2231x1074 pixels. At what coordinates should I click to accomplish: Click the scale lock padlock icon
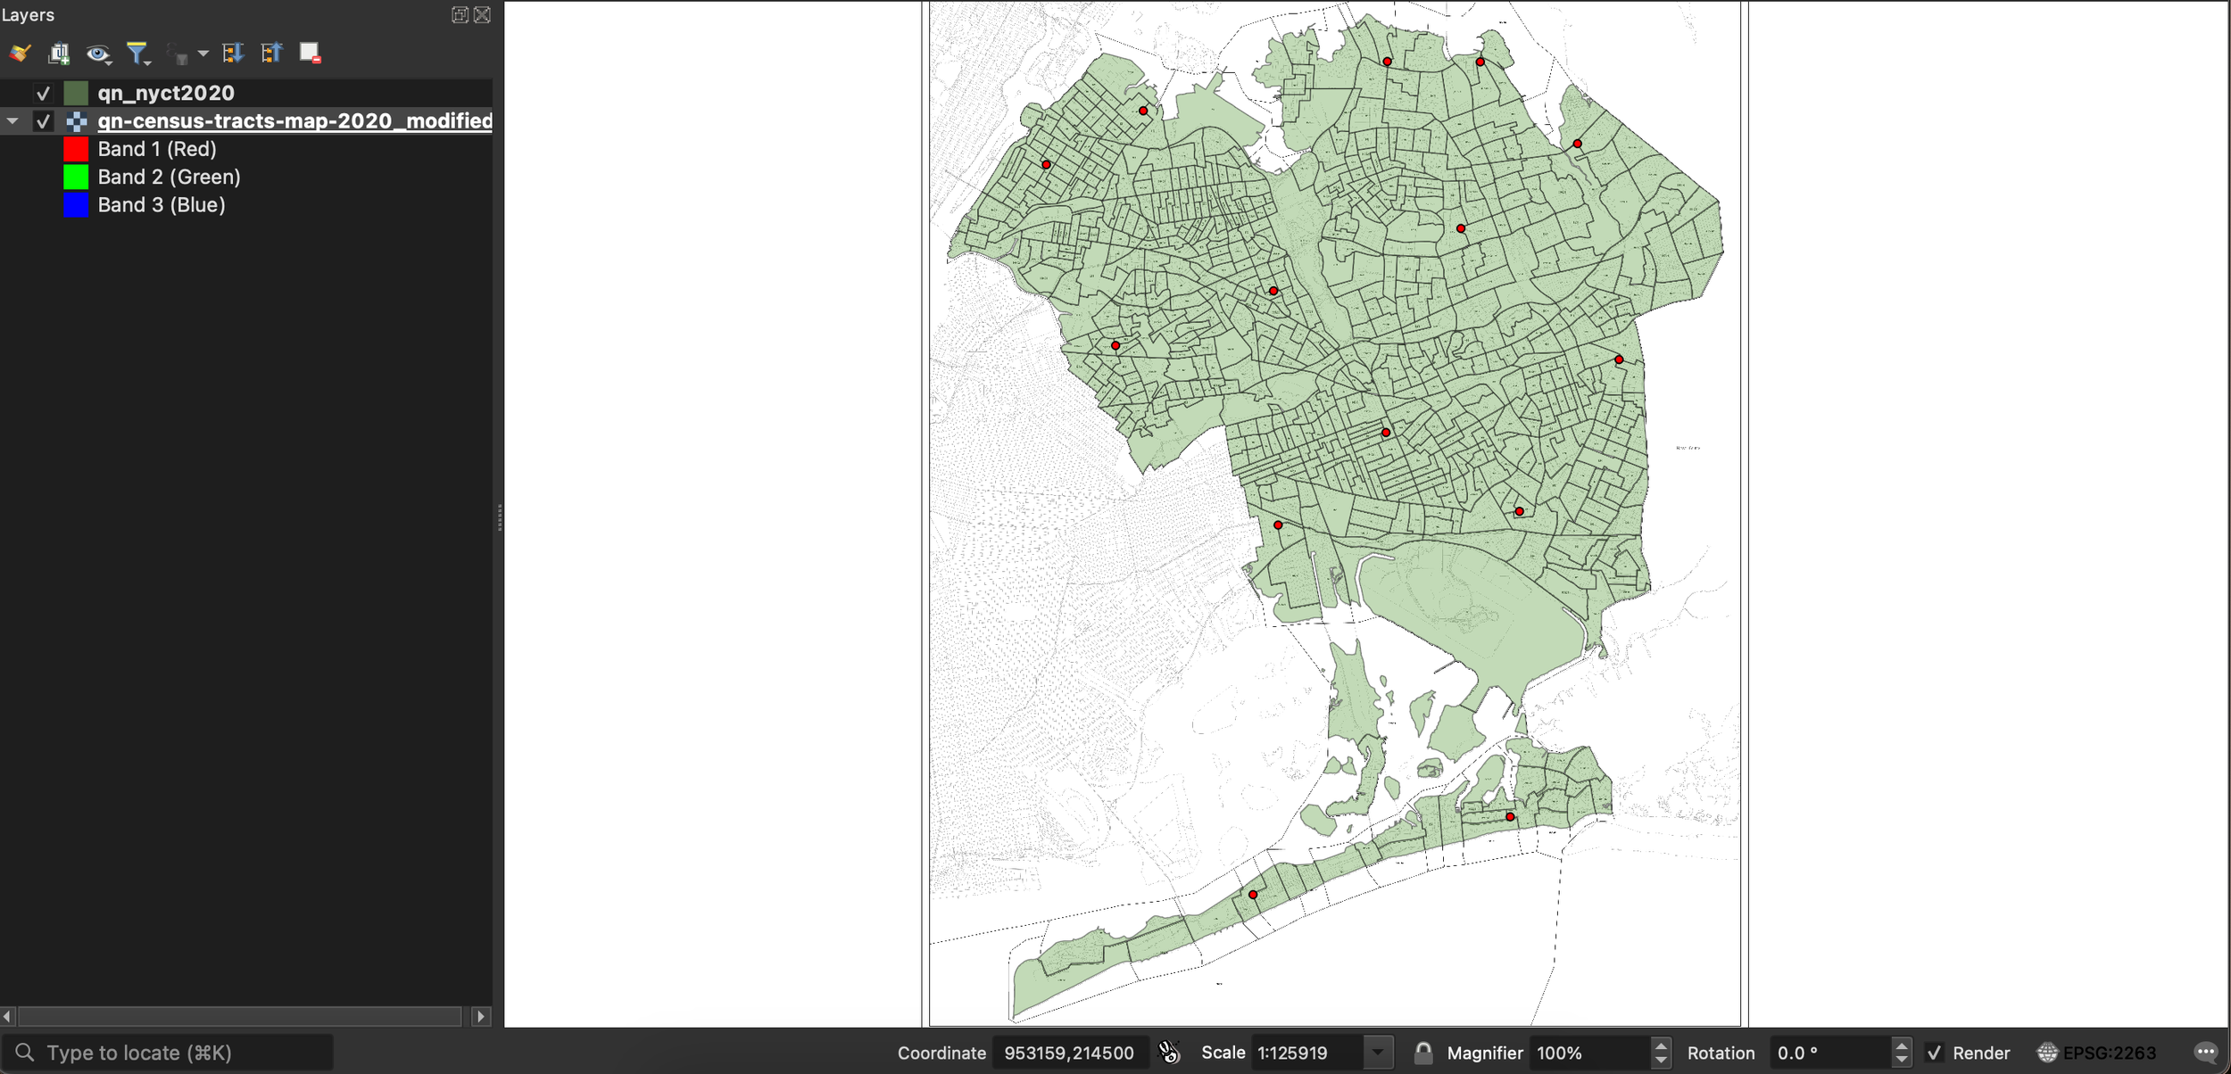click(1423, 1053)
